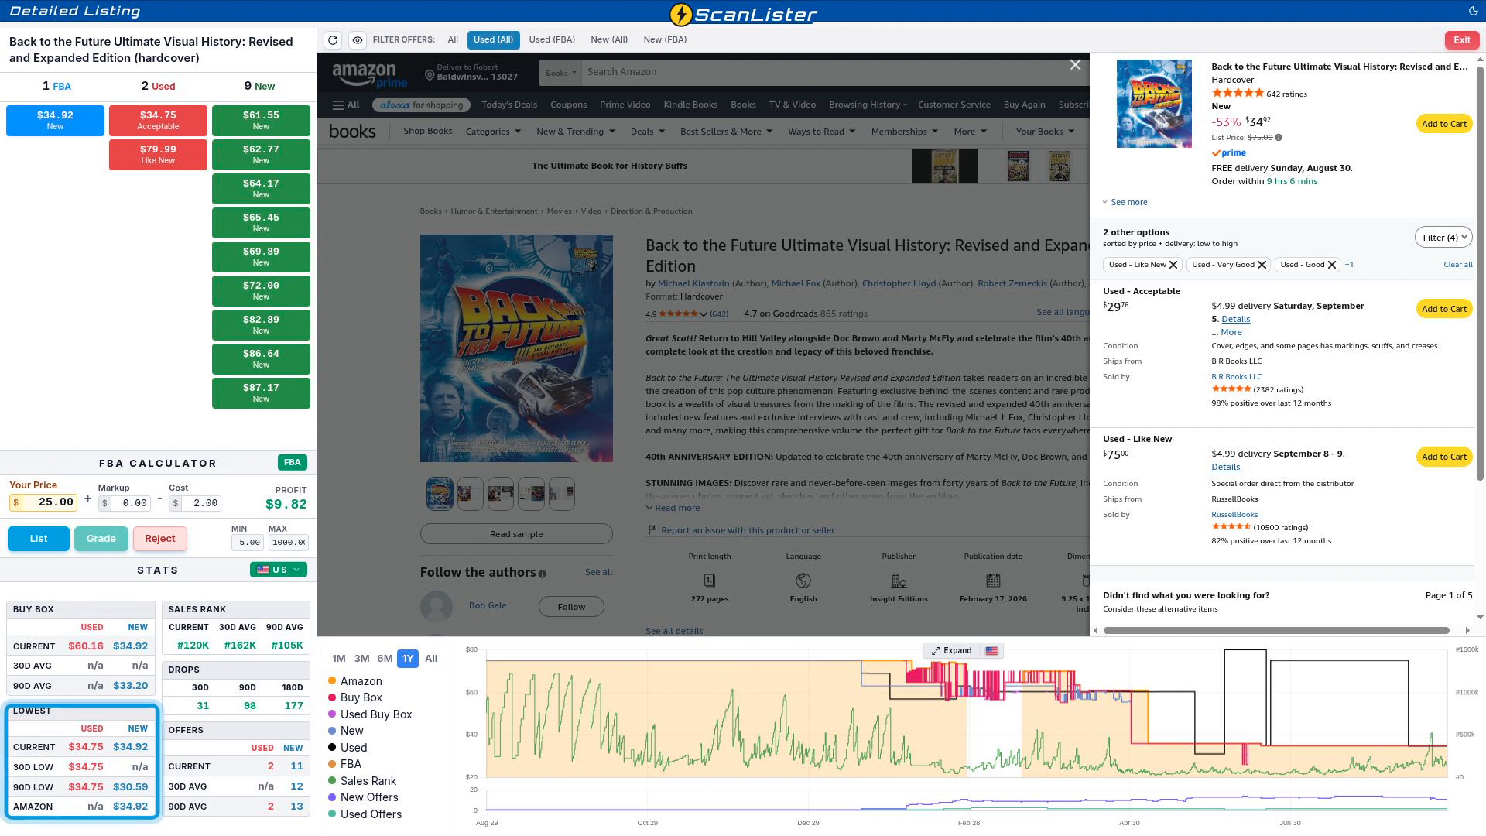
Task: Click the refresh icon in filter bar
Action: [x=333, y=40]
